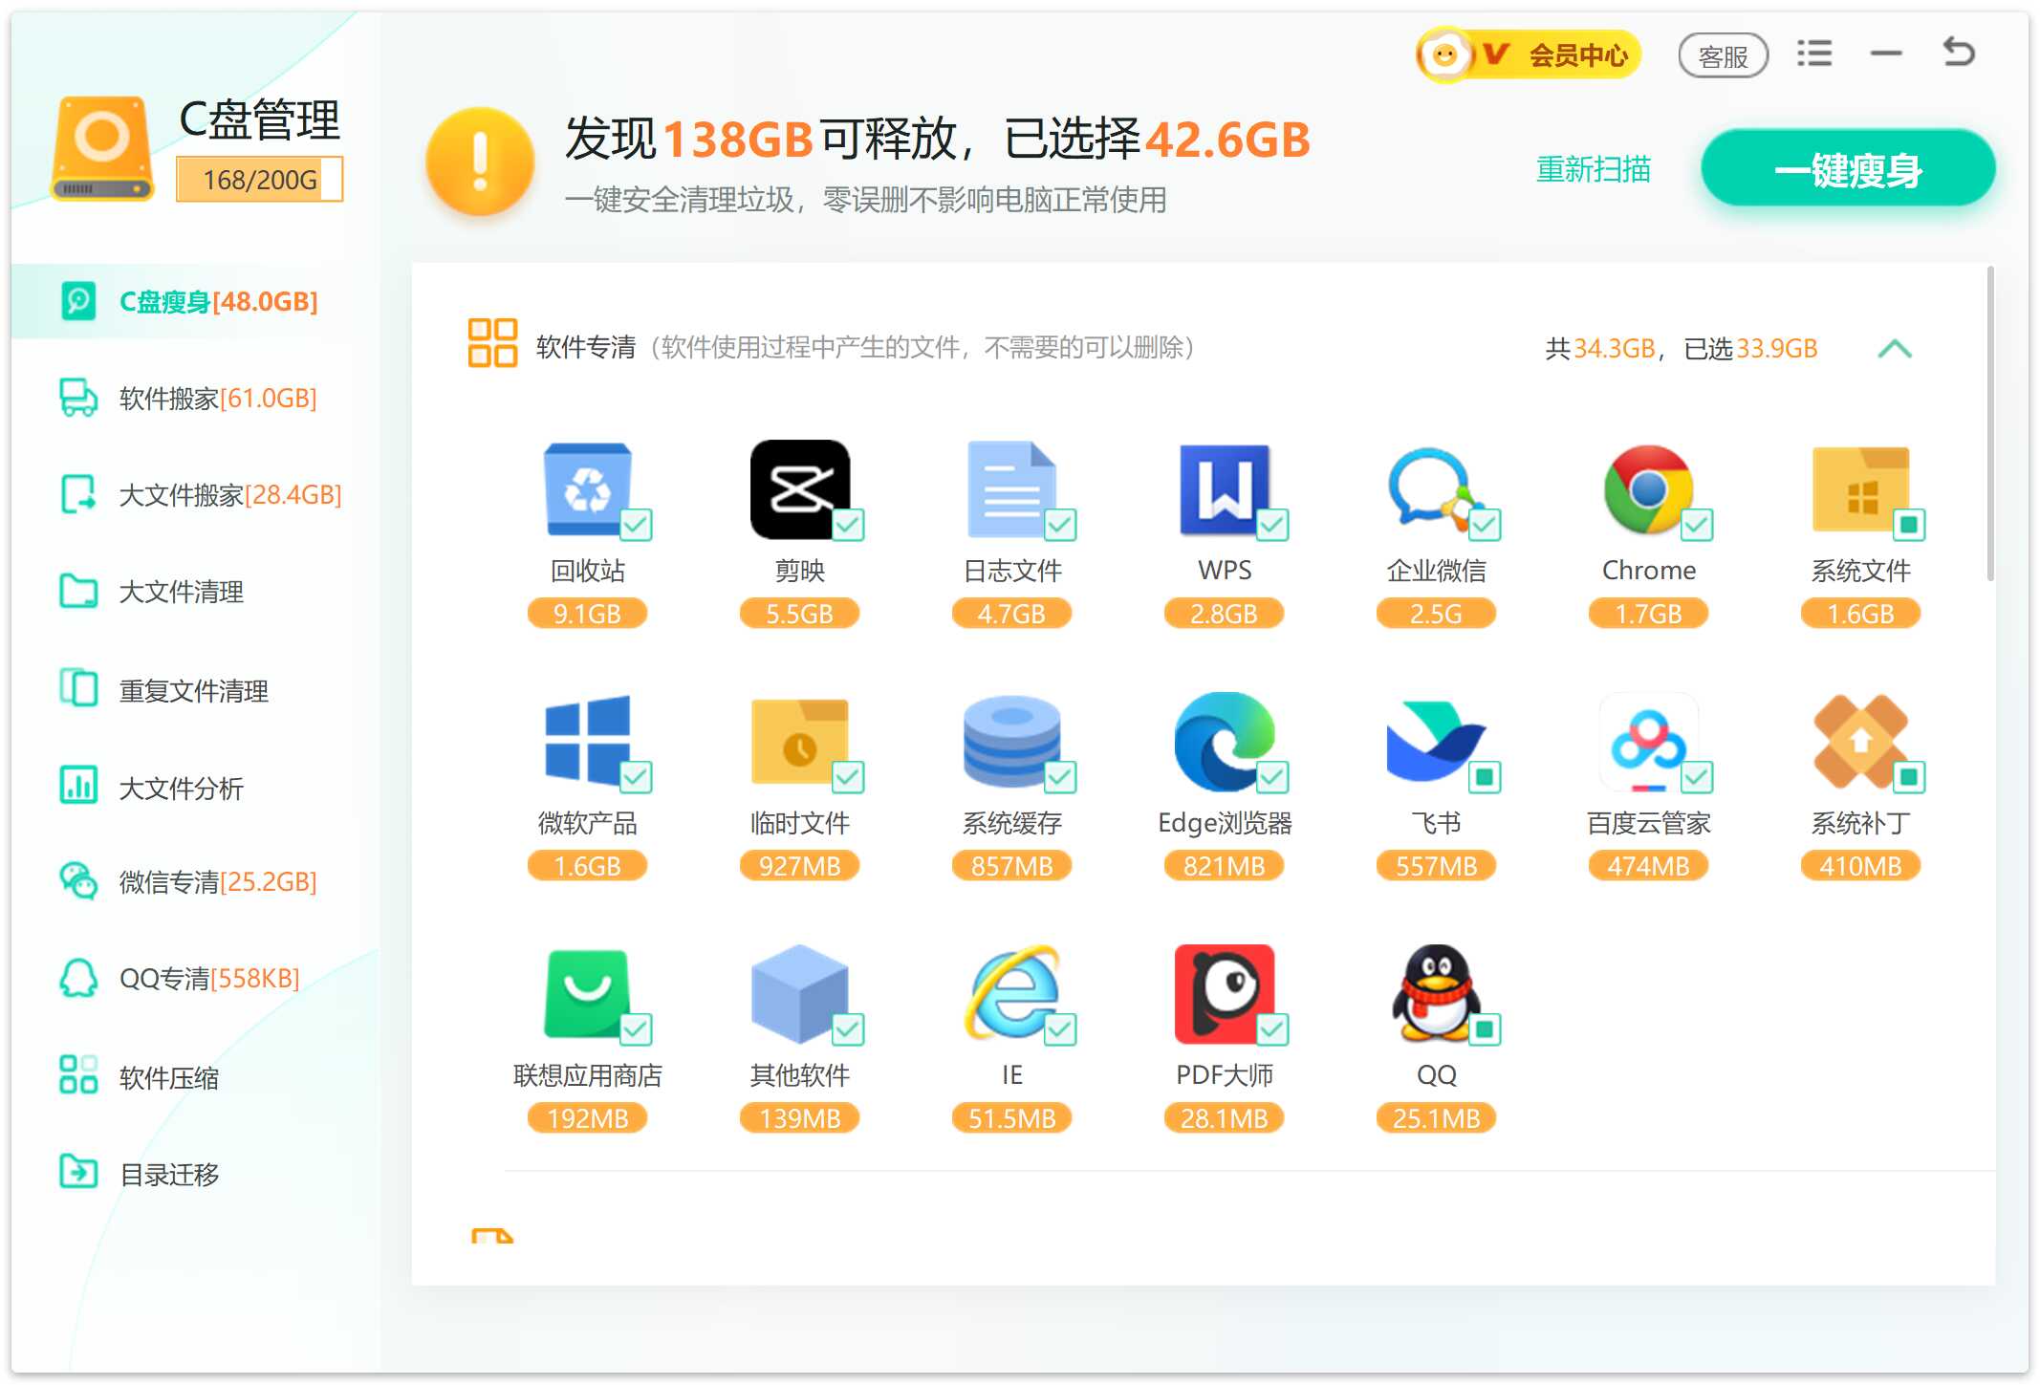Viewport: 2040px width, 1385px height.
Task: Click the Edge浏览器 icon
Action: point(1224,742)
